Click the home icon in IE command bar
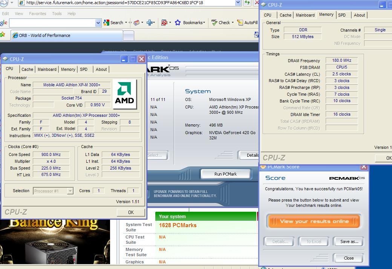 point(256,35)
